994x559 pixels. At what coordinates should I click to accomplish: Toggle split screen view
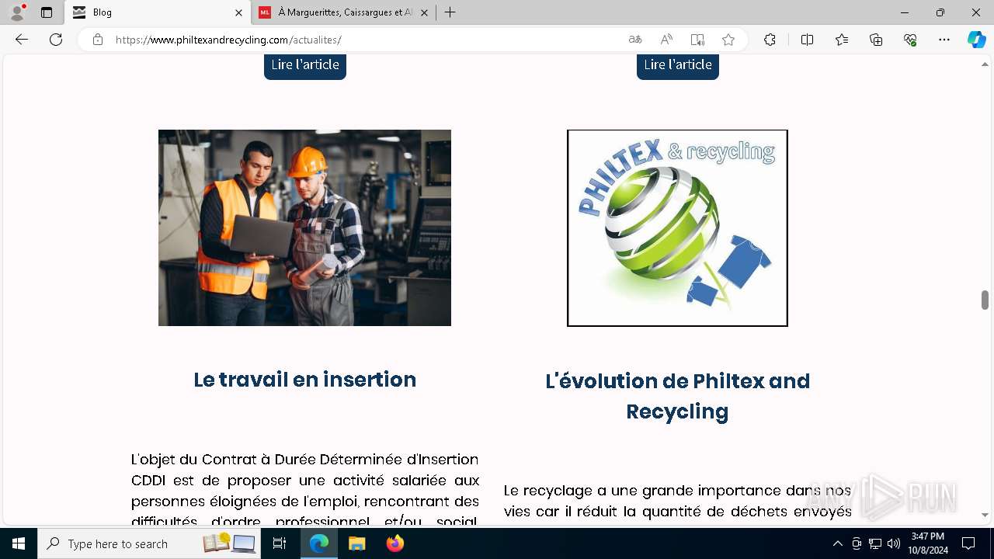(x=807, y=40)
